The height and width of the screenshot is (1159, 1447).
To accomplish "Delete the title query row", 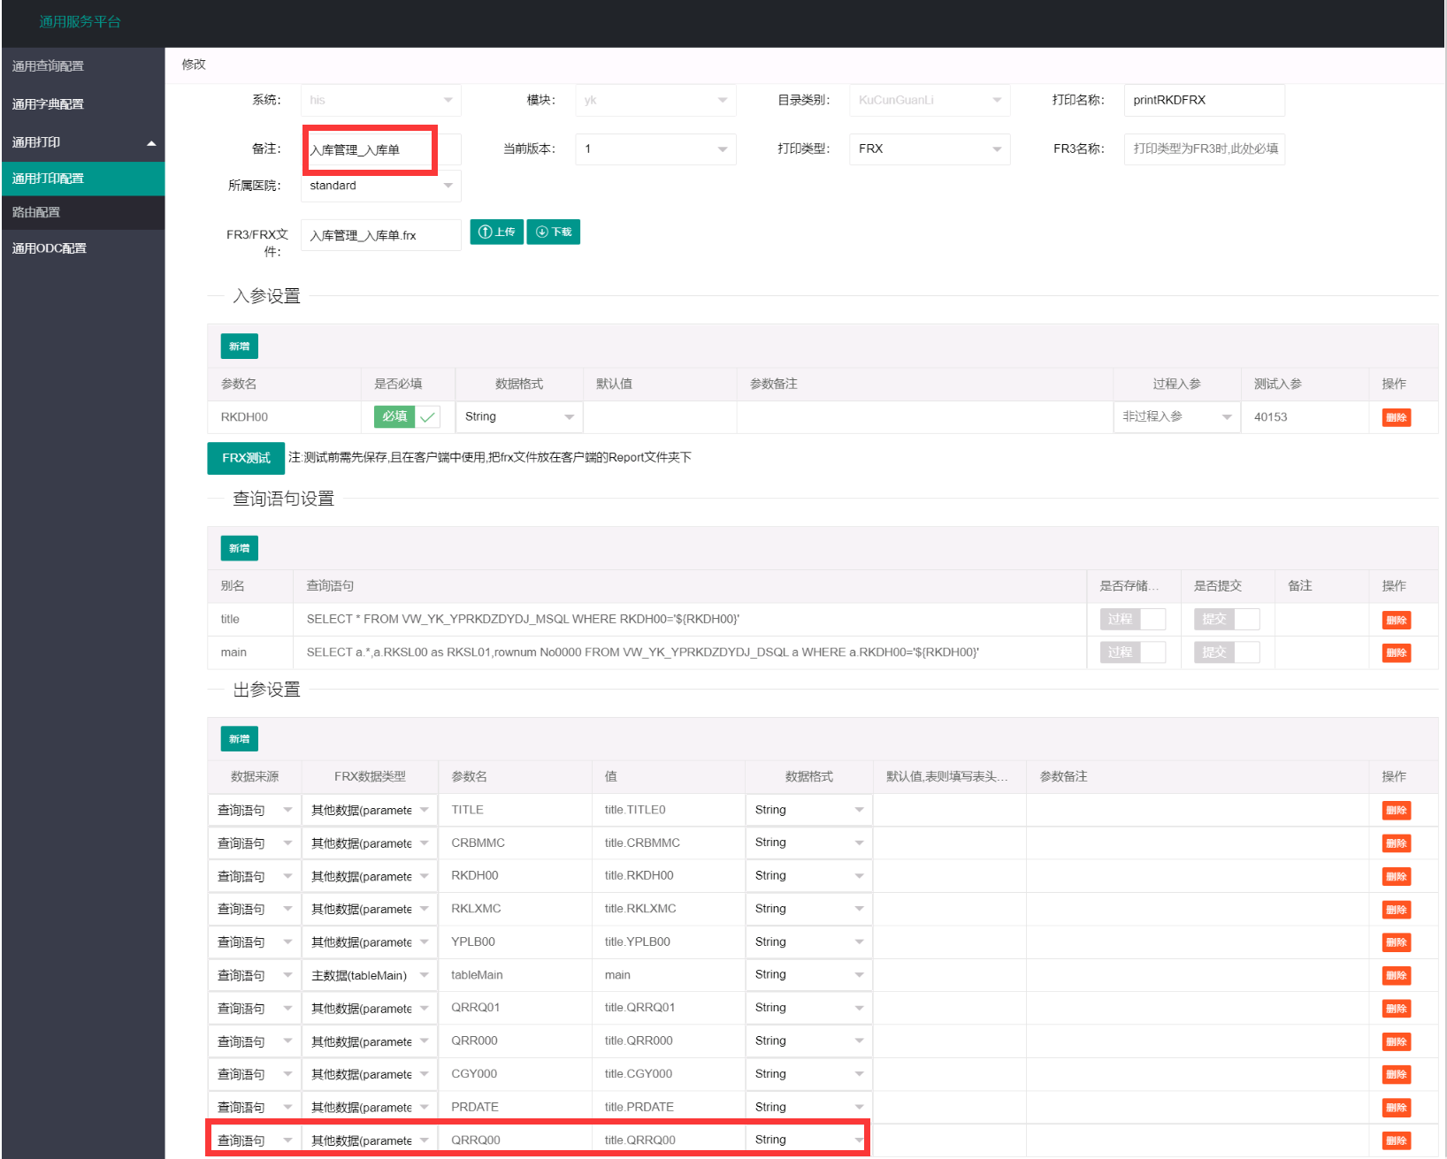I will (x=1396, y=620).
